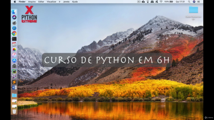This screenshot has width=214, height=120.
Task: Open Launchpad rocket icon in Dock
Action: coord(14,23)
